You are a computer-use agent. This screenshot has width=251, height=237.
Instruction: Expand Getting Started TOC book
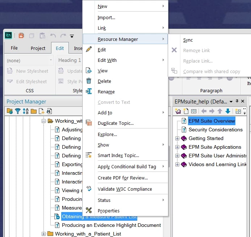177,138
